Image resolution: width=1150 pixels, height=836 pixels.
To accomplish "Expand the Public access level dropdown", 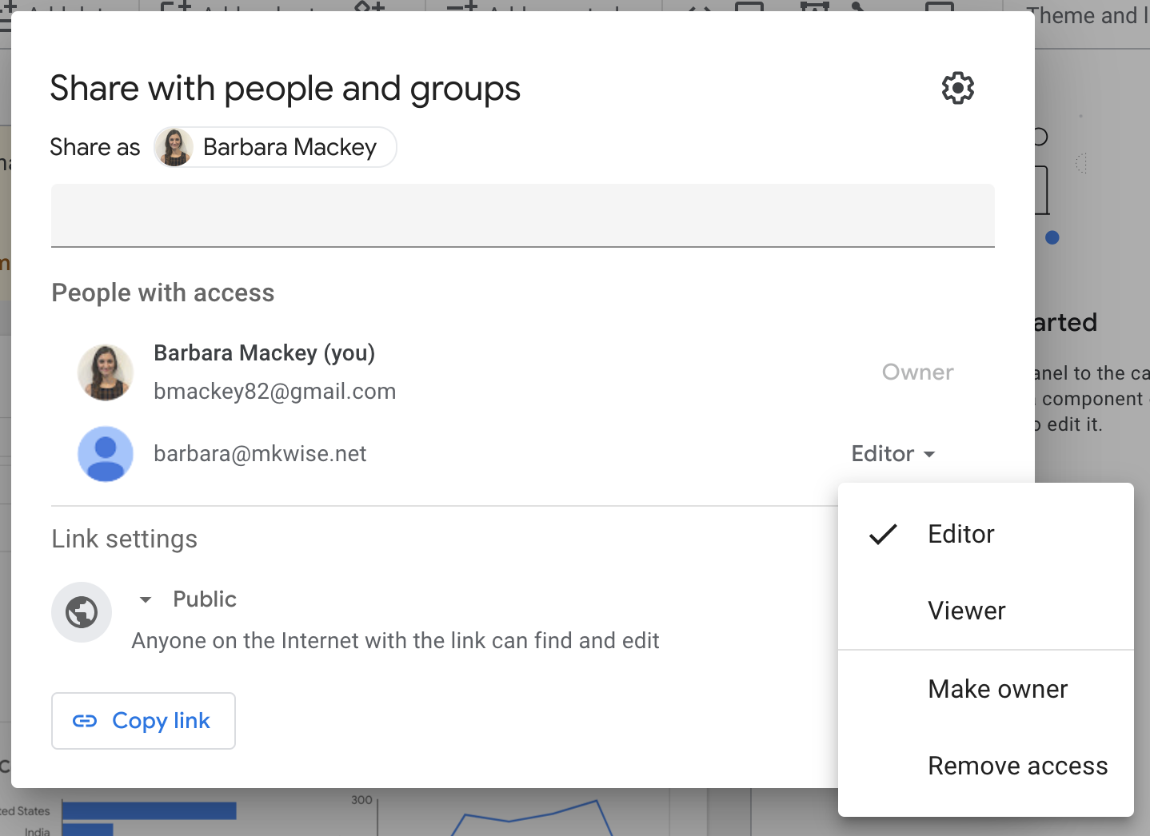I will tap(145, 599).
